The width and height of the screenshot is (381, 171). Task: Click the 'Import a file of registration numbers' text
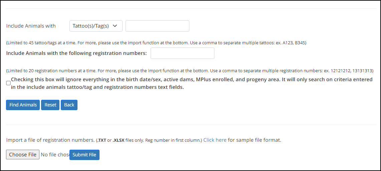[x=50, y=140]
